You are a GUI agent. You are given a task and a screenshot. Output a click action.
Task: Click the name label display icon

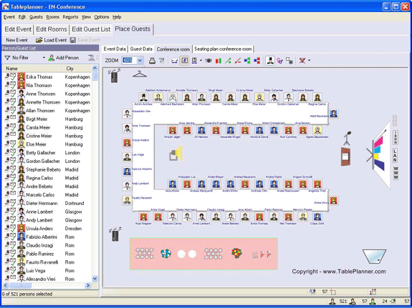194,61
